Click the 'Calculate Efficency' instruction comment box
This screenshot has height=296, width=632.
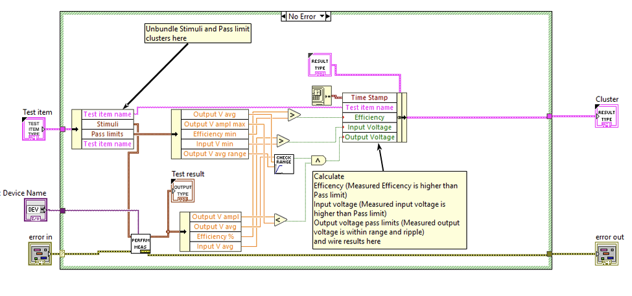pyautogui.click(x=390, y=210)
